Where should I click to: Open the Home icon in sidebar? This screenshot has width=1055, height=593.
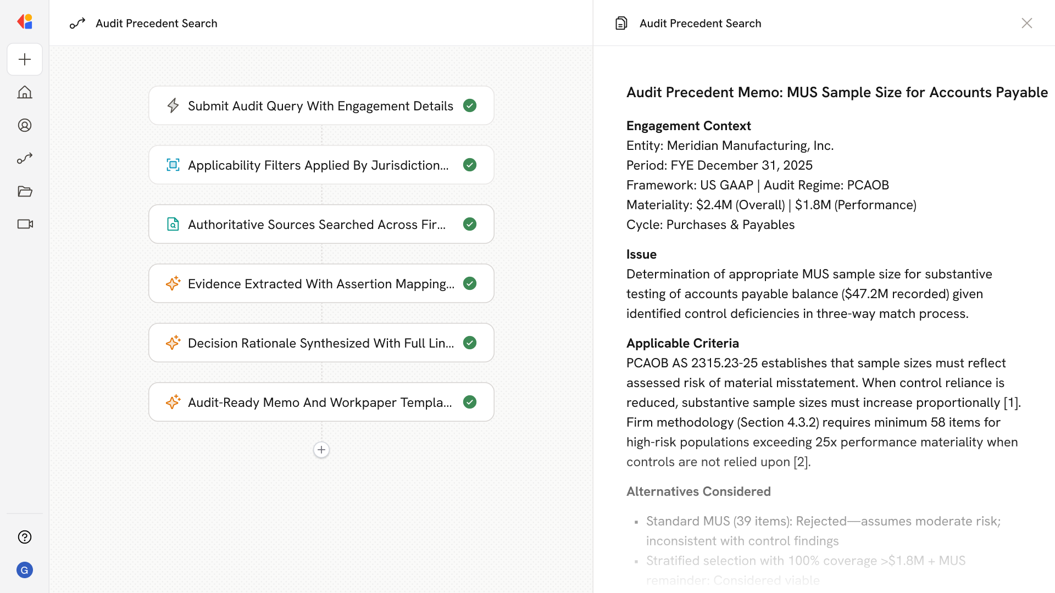click(x=25, y=92)
